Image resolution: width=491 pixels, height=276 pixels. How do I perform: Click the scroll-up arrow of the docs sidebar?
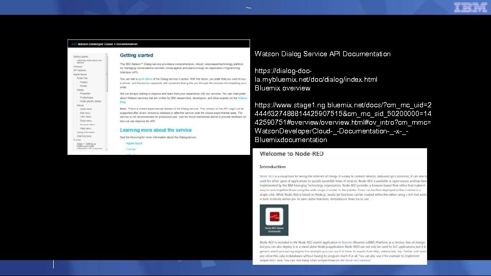coord(107,55)
